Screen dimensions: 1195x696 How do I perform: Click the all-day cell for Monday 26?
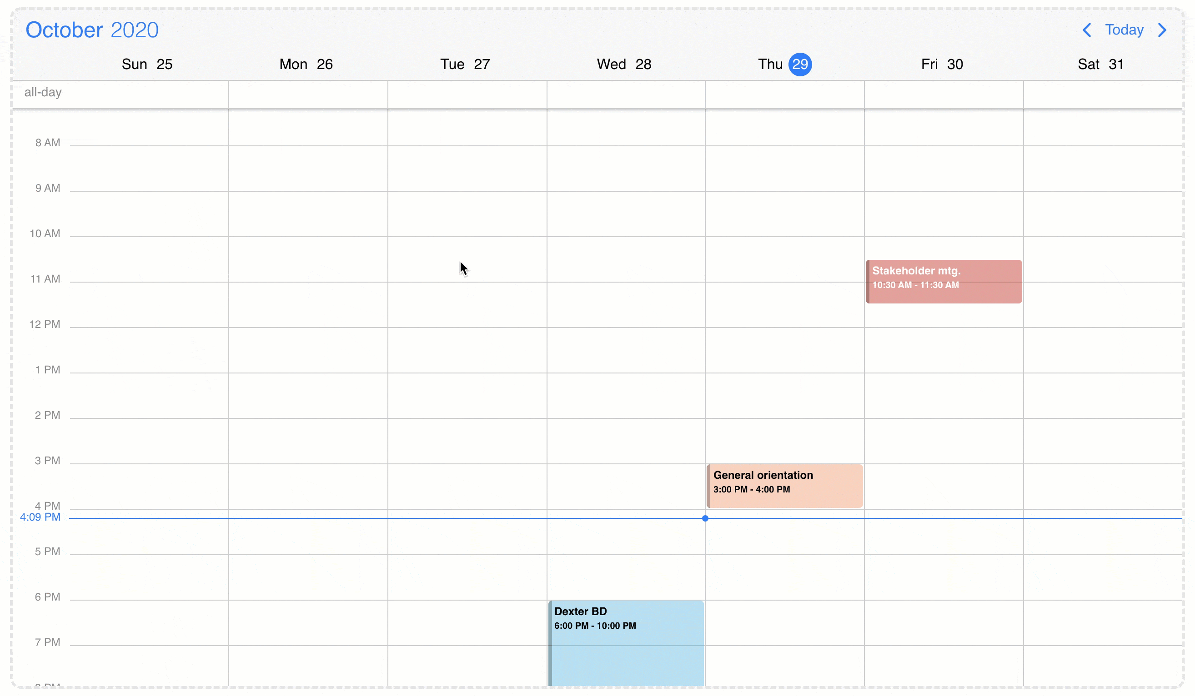point(308,95)
